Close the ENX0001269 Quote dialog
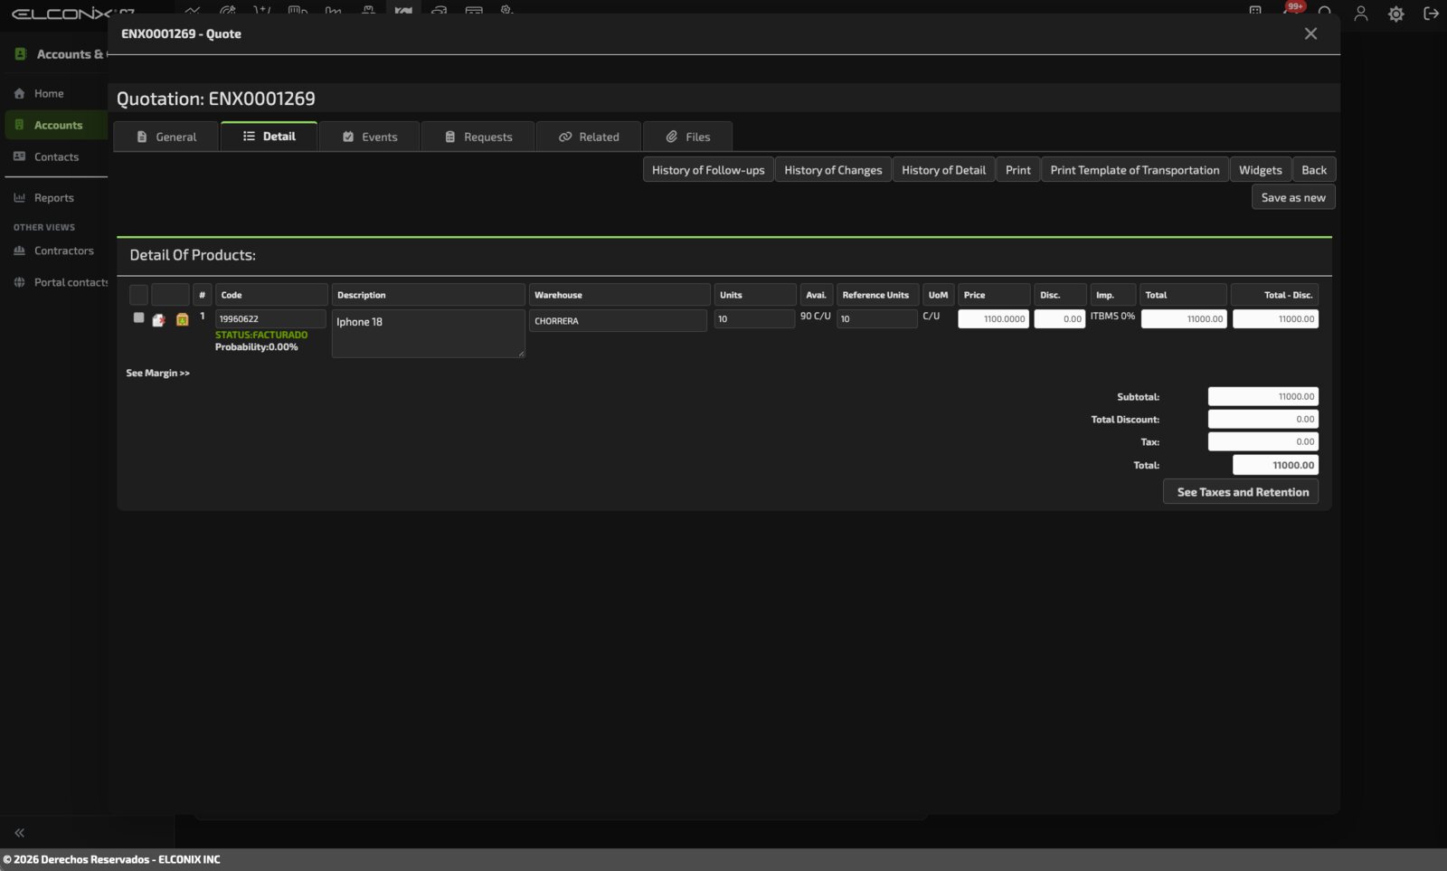1447x871 pixels. click(1310, 33)
